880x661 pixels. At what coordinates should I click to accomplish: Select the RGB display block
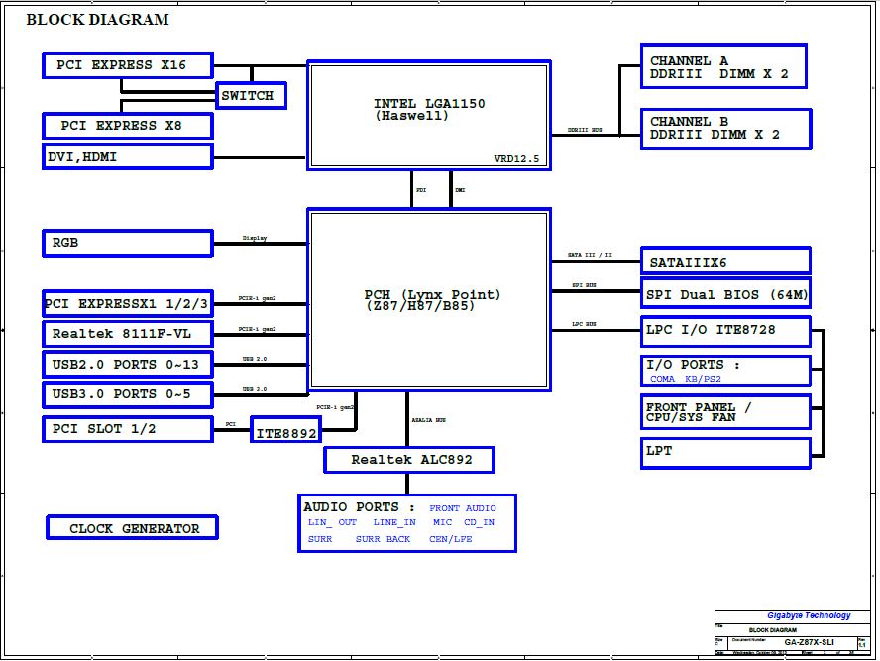(127, 243)
